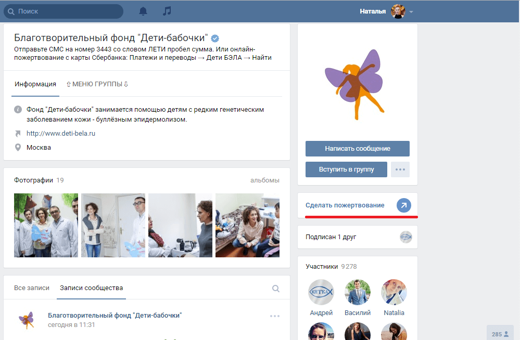Viewport: 520px width, 340px height.
Task: Open the notifications bell icon
Action: pos(143,11)
